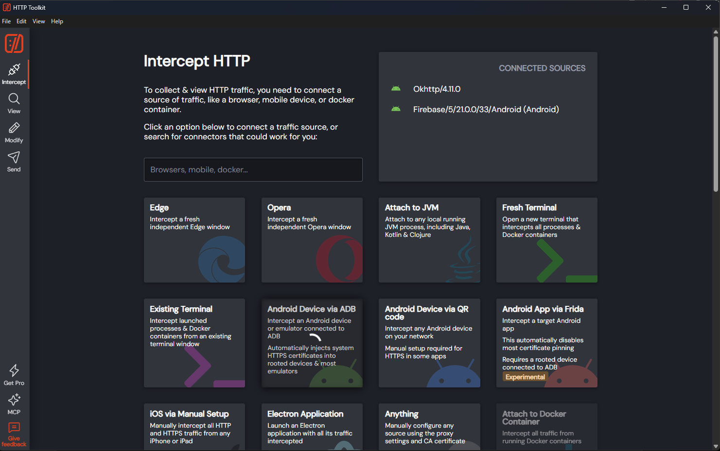
Task: Choose the Opera interception card
Action: [312, 240]
